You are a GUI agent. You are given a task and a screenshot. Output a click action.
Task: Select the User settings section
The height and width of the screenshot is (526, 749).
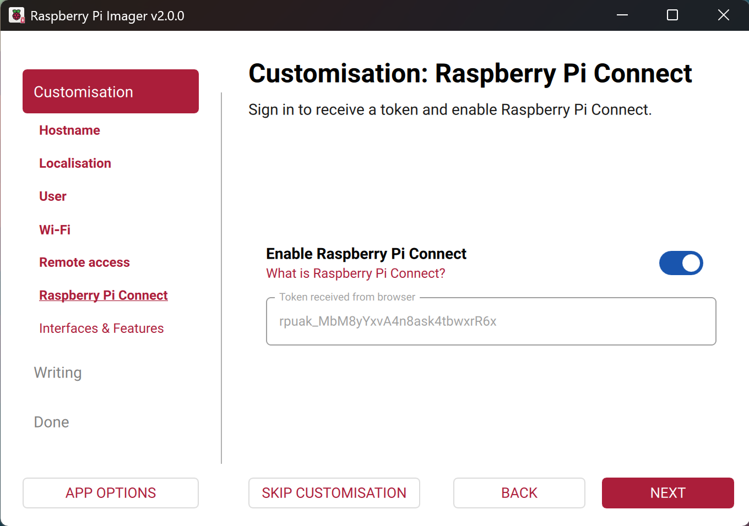(x=52, y=196)
